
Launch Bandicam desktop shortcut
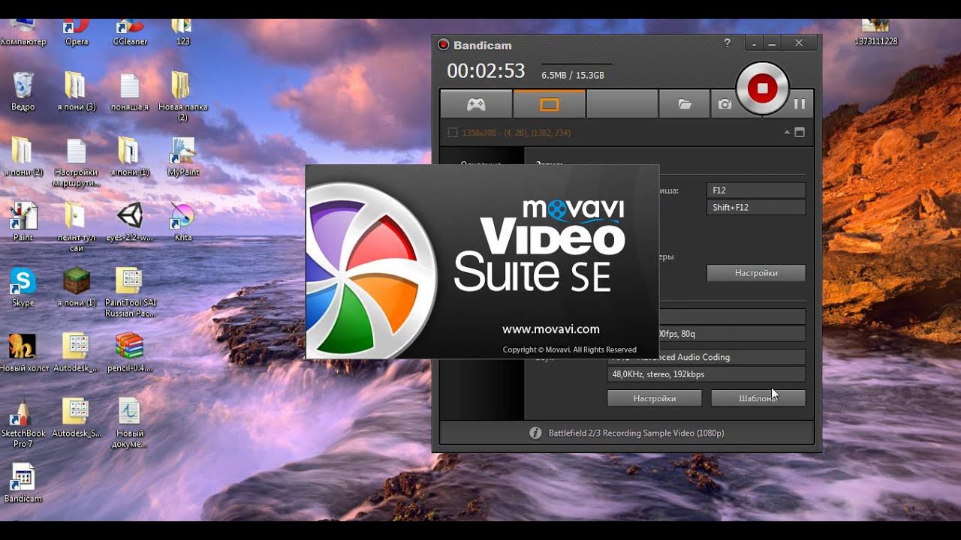click(x=23, y=483)
